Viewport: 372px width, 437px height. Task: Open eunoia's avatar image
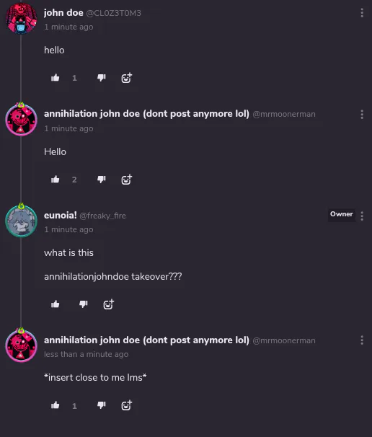[x=21, y=221]
